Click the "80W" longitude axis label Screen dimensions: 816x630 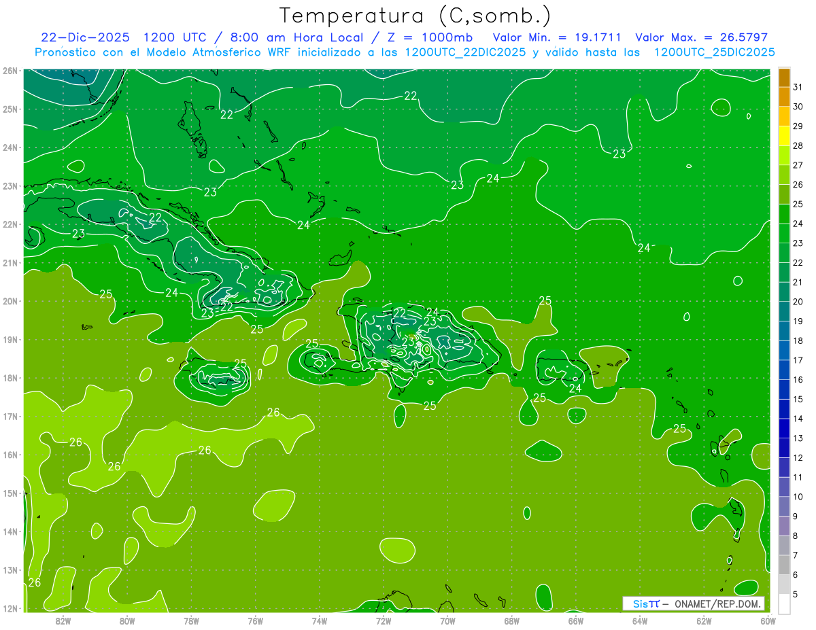(127, 620)
